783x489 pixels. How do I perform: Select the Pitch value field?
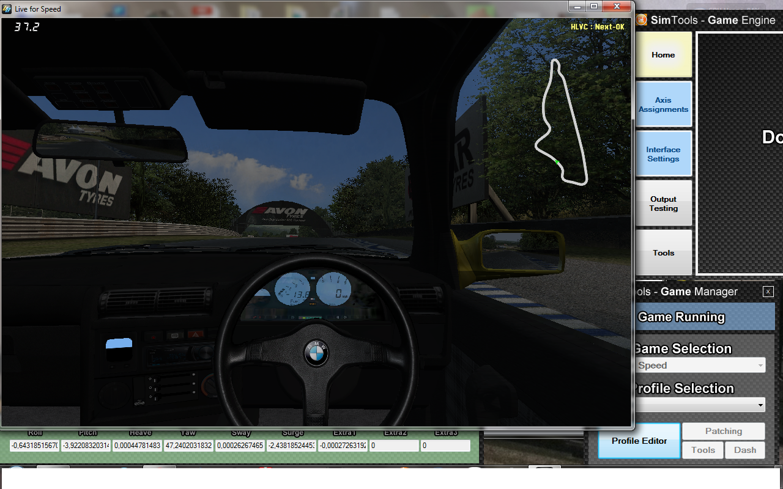pyautogui.click(x=86, y=446)
